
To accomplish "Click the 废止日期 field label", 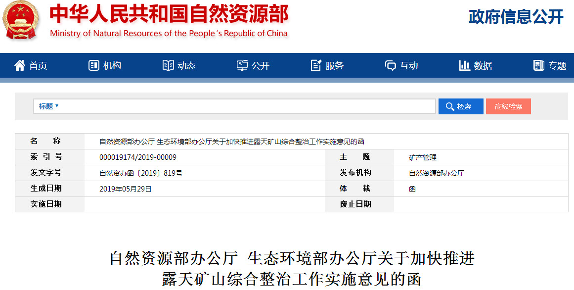I will (355, 204).
